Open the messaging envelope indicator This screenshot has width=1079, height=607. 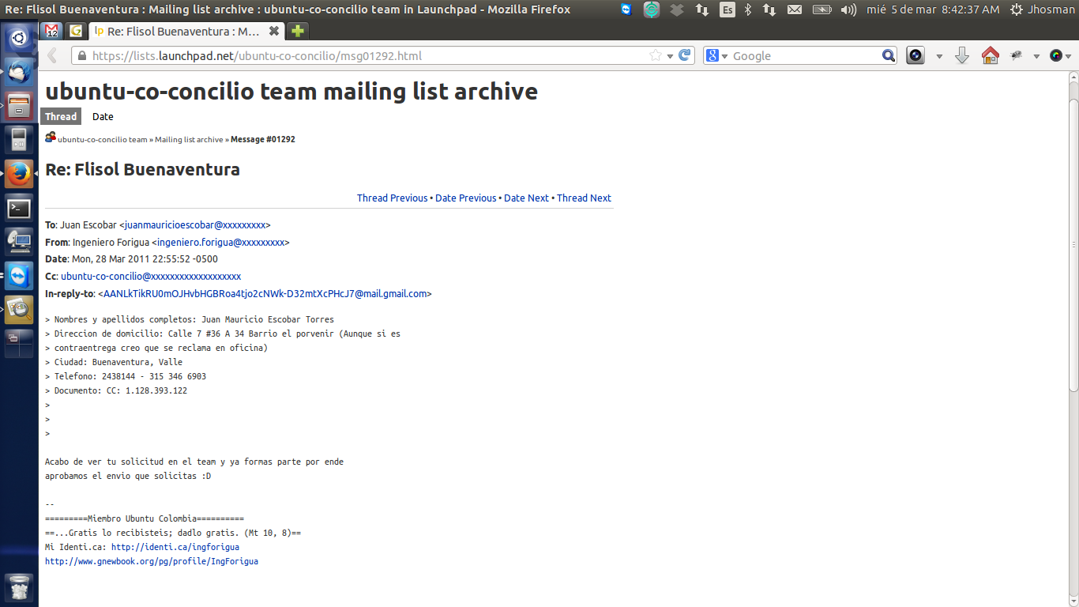795,9
